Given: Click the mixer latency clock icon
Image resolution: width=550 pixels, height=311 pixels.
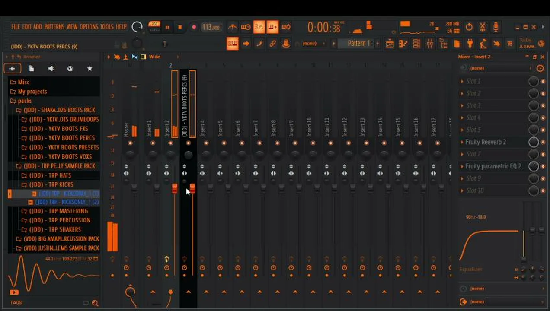Looking at the screenshot, I should tap(540, 68).
